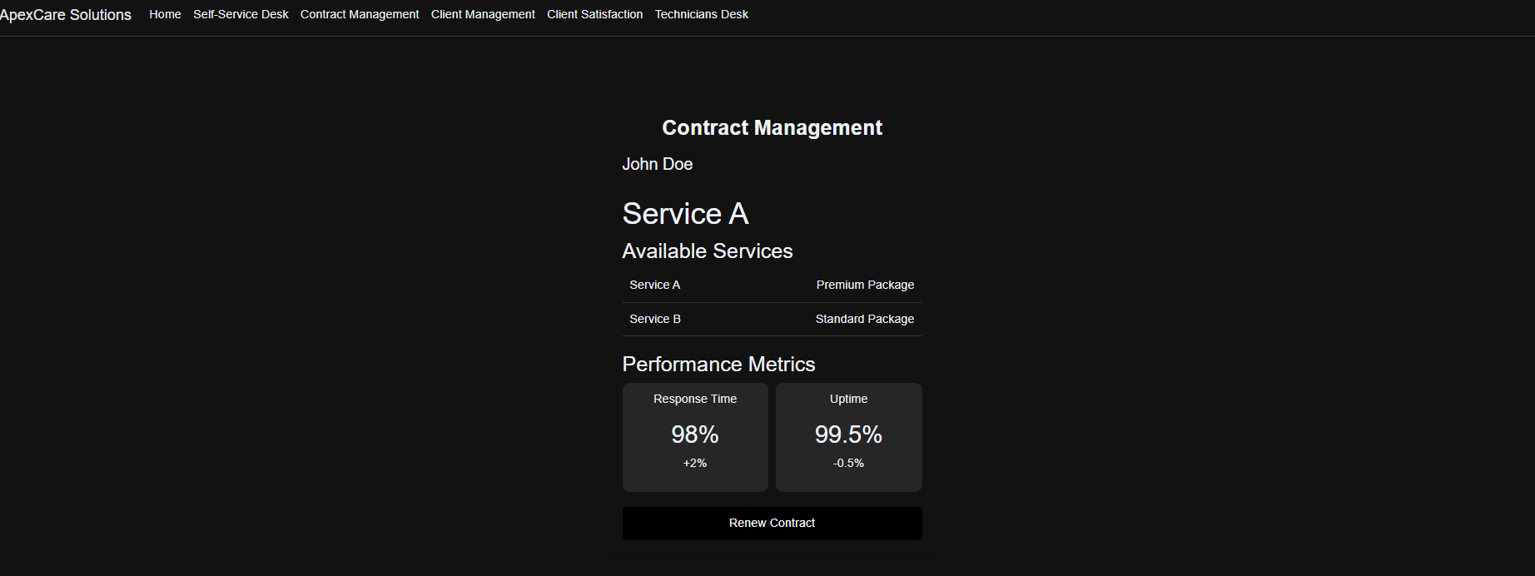Viewport: 1535px width, 576px height.
Task: Click the 99.5% uptime value
Action: [x=848, y=434]
